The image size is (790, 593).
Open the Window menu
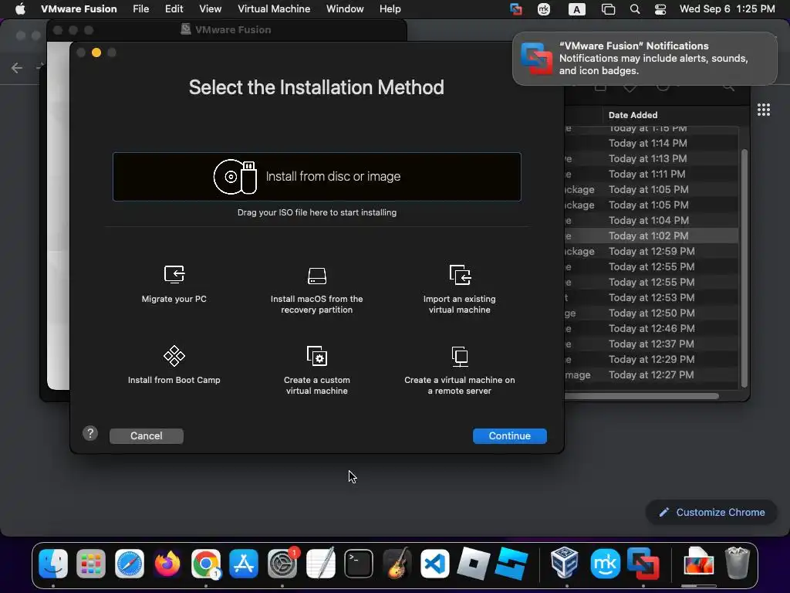(x=345, y=8)
